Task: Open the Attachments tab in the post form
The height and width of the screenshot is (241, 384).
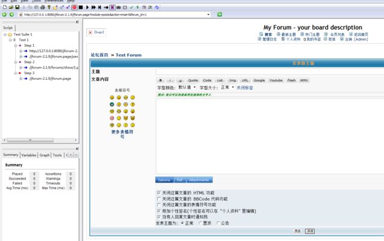Action: point(199,180)
